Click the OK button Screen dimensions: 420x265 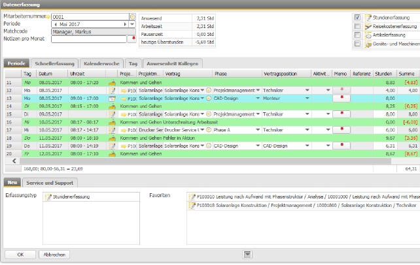(x=20, y=255)
